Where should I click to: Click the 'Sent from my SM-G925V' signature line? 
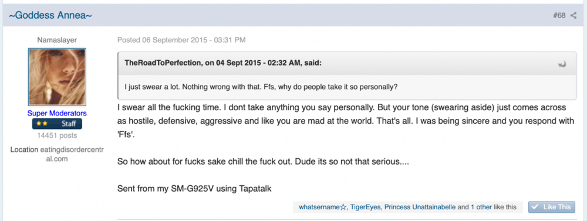point(194,189)
